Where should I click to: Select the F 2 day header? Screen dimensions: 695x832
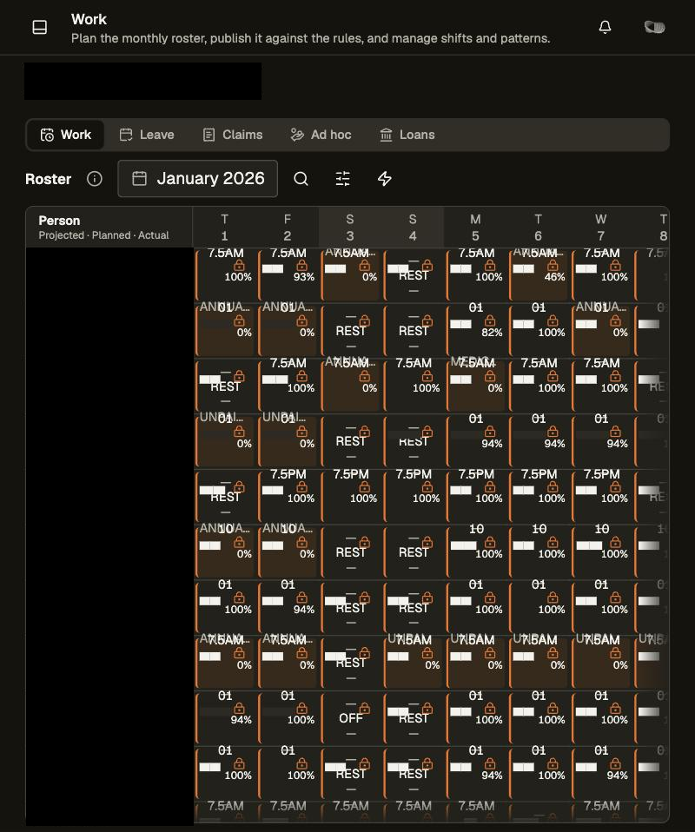click(x=288, y=227)
